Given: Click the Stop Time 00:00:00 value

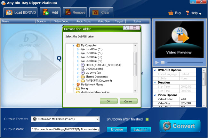Looking at the screenshot, I should pos(188,91).
